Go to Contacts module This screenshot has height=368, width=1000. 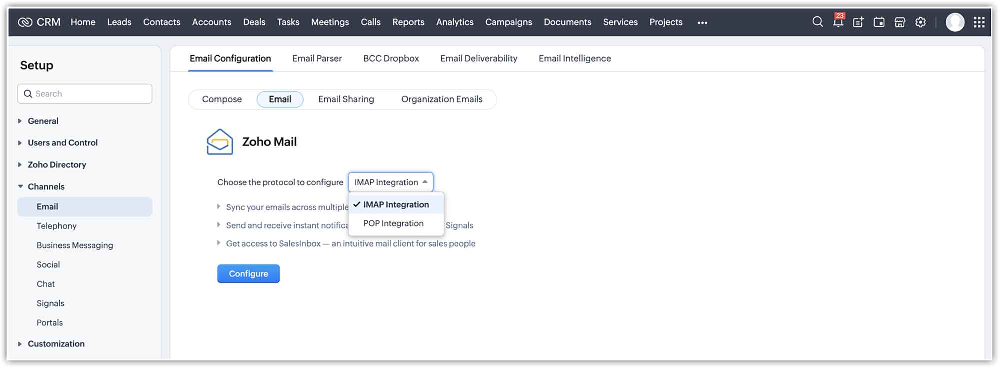[162, 22]
